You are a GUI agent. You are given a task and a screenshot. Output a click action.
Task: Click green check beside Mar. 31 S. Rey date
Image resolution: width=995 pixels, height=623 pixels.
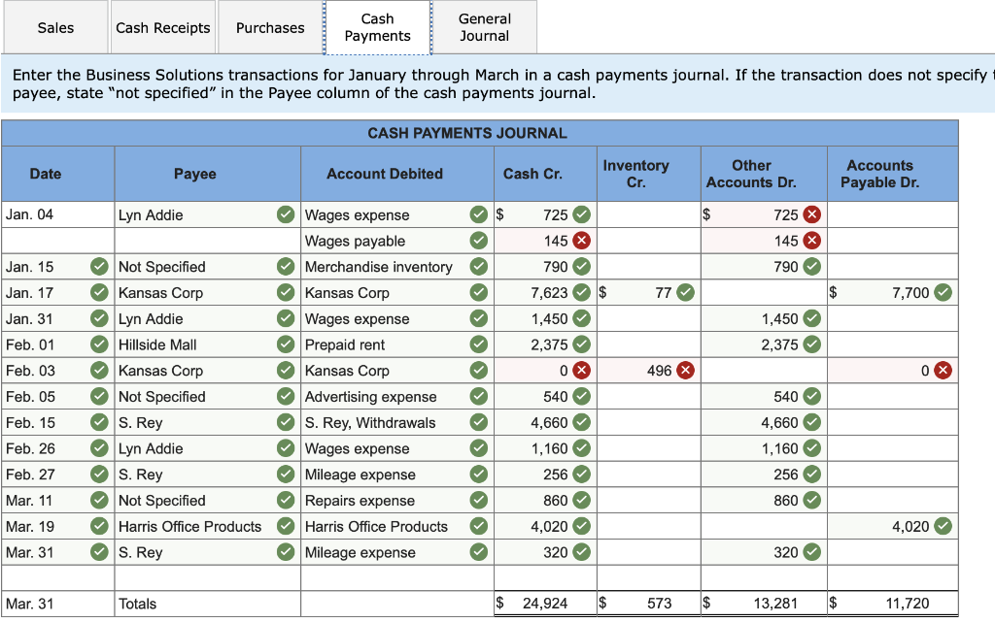[99, 553]
